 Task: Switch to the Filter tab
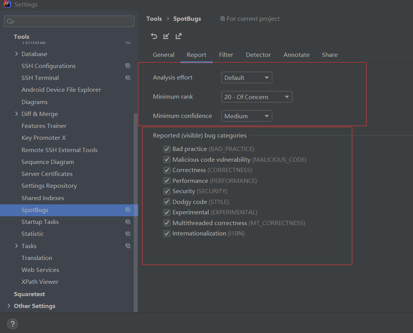coord(226,55)
